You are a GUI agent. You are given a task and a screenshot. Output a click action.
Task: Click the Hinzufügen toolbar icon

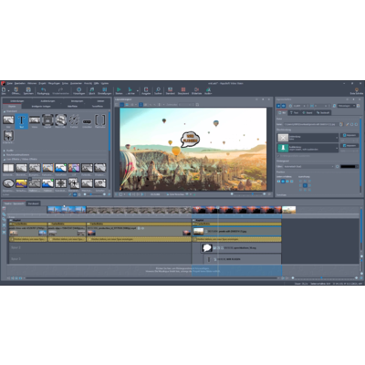pos(78,90)
